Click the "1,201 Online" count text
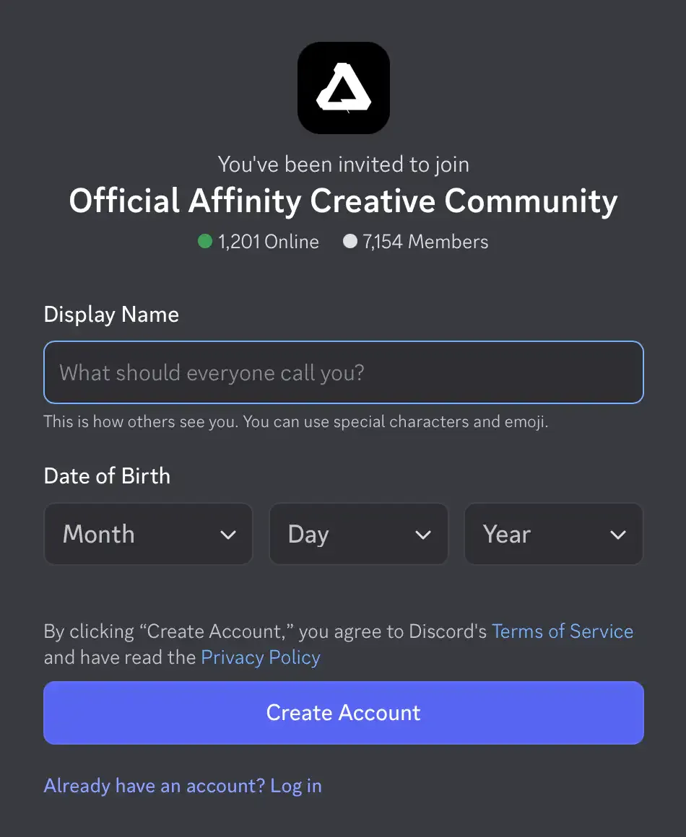 [x=269, y=242]
